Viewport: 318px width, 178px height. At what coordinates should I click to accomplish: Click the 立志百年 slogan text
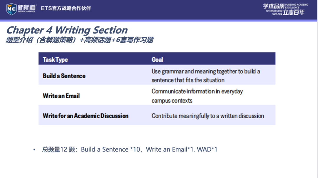point(294,12)
